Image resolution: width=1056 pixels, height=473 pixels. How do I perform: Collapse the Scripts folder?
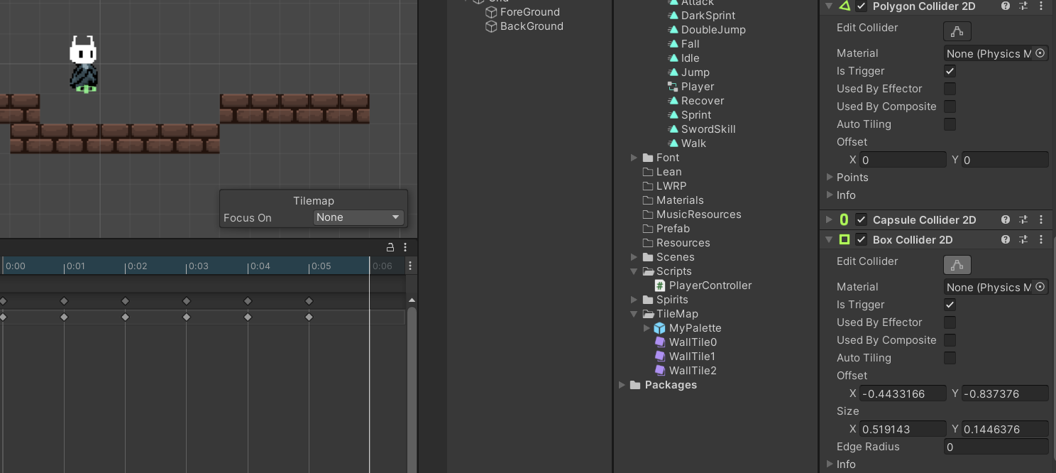click(634, 271)
